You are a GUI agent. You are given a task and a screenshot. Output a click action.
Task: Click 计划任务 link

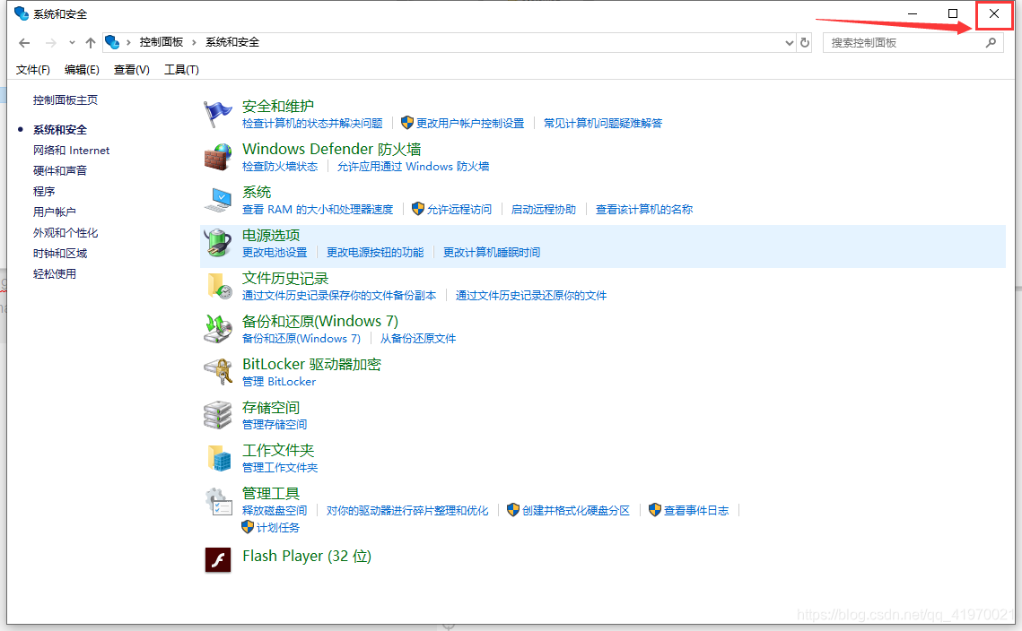click(x=277, y=527)
